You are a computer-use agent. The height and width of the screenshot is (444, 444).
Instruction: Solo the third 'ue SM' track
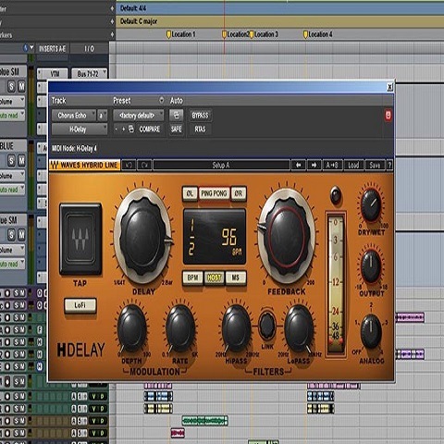(11, 235)
